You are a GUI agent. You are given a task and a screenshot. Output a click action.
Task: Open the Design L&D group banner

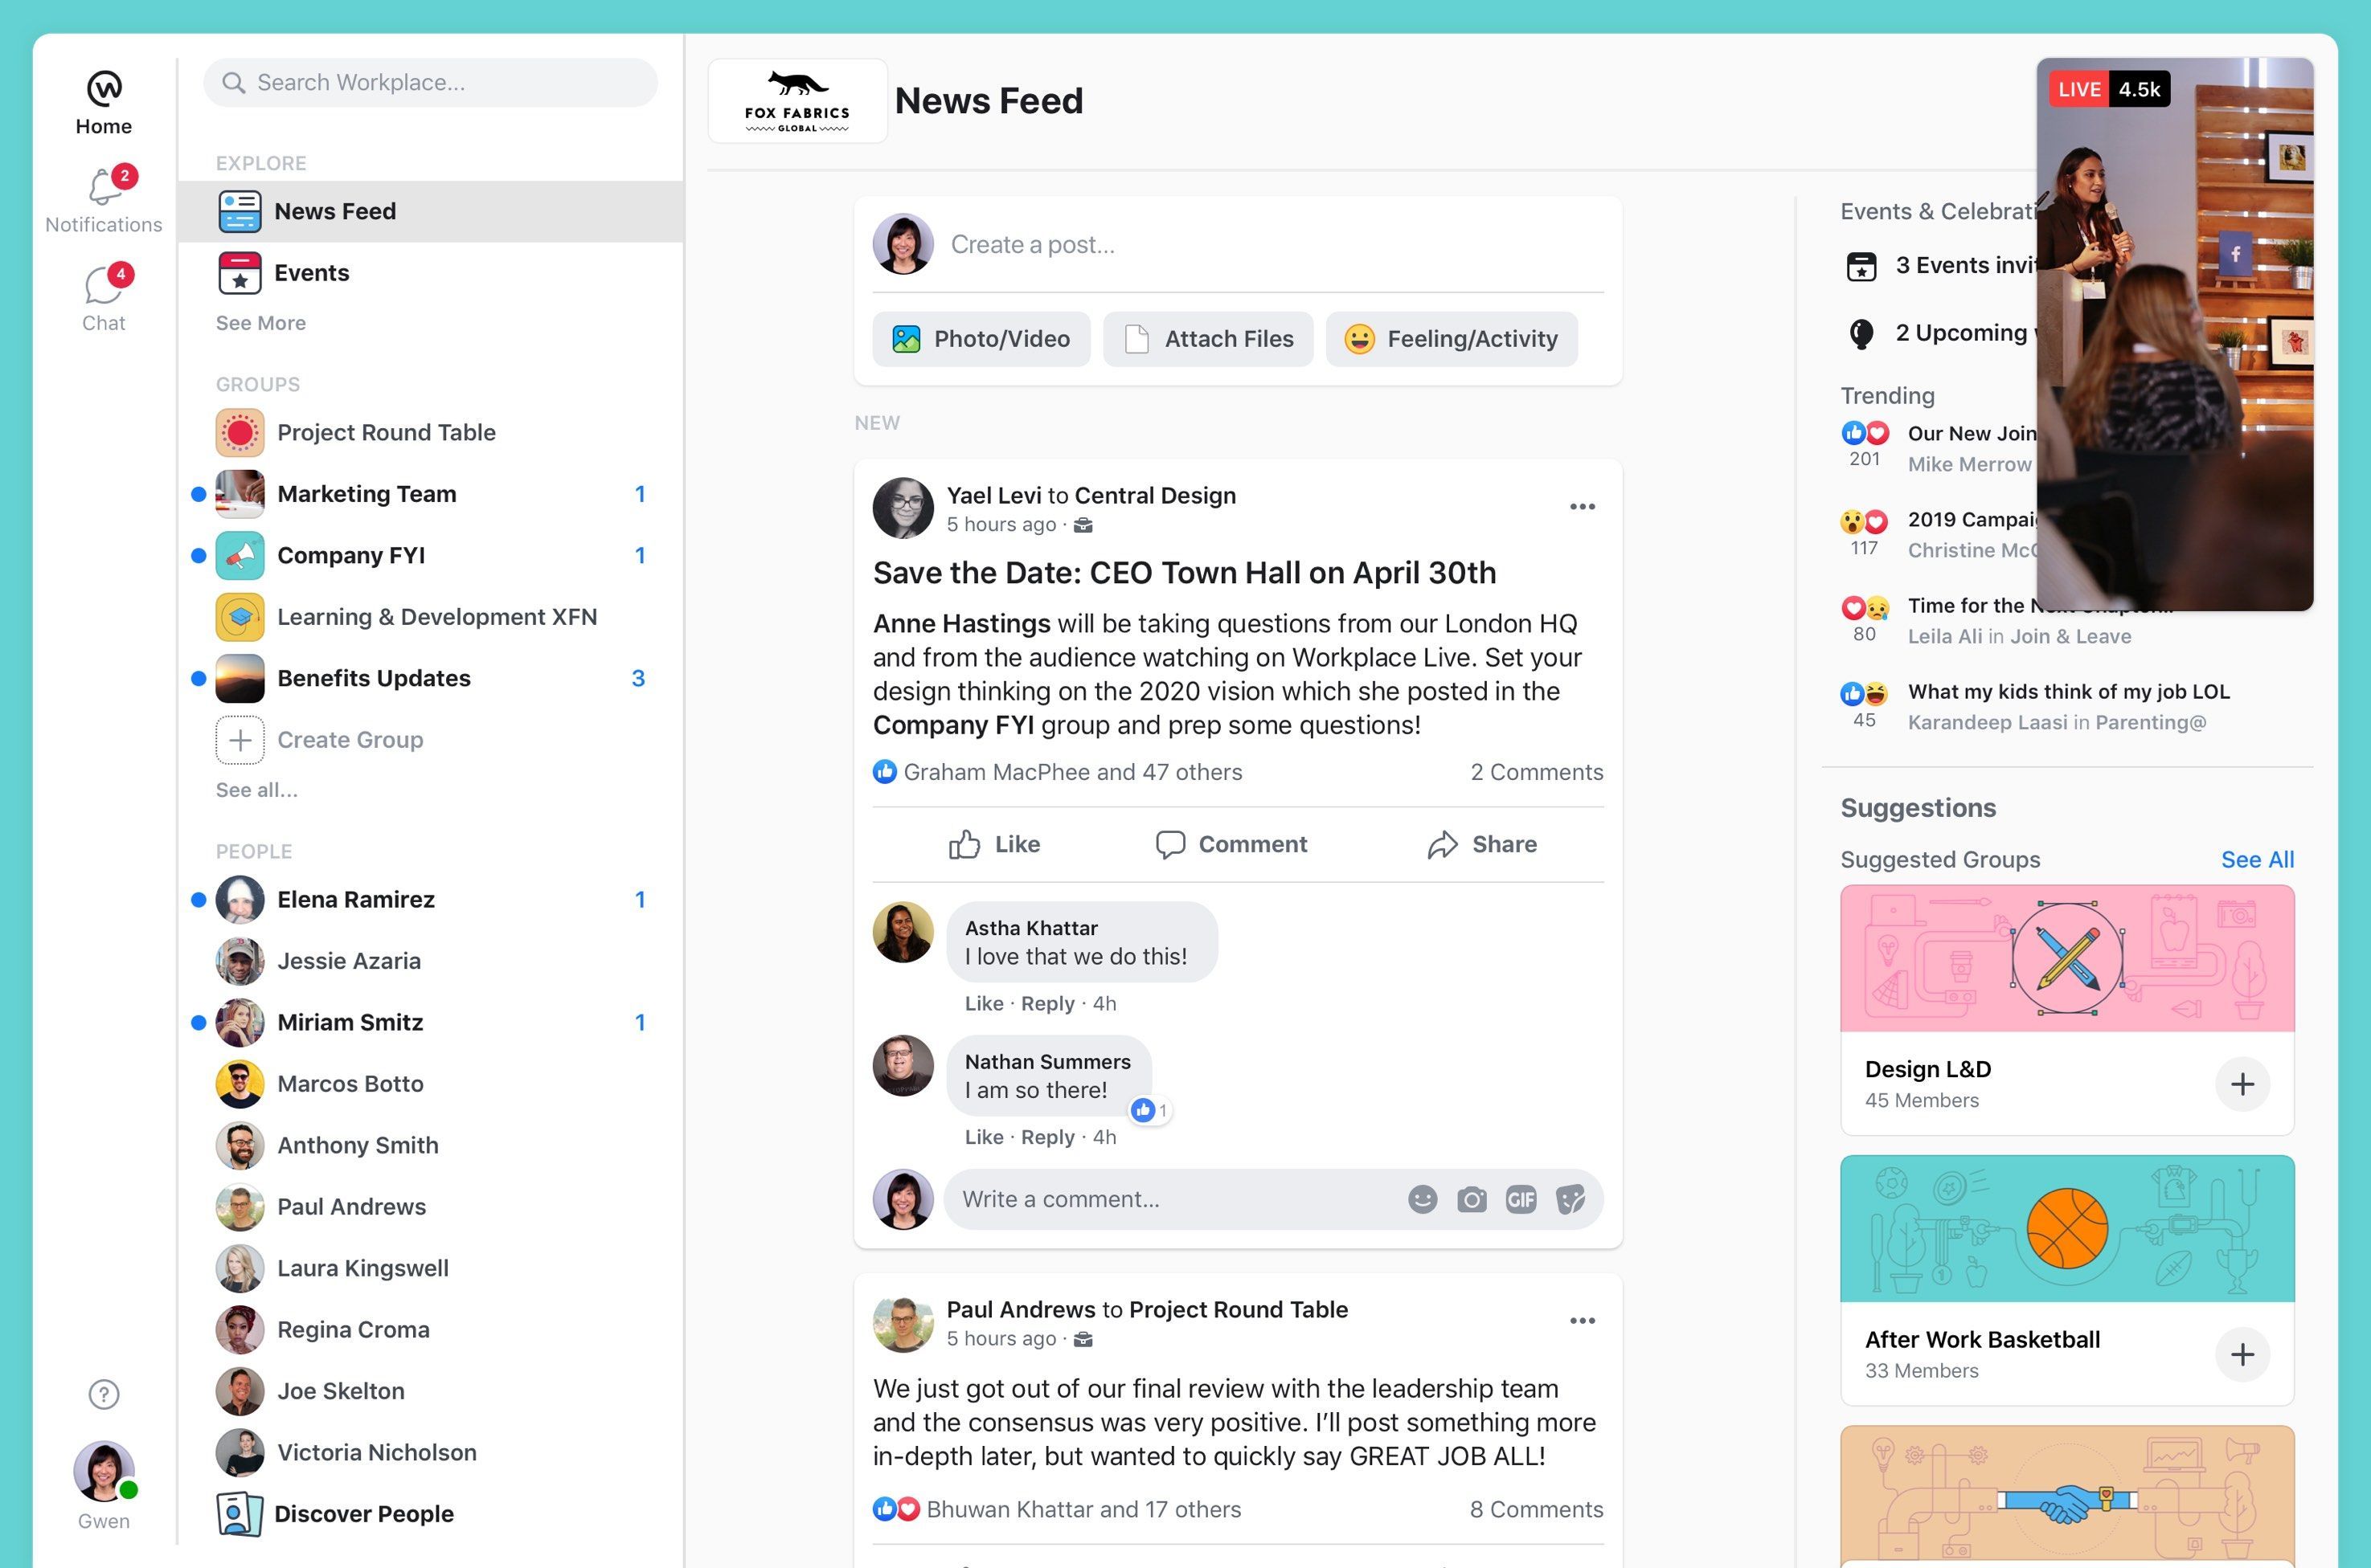[2067, 958]
